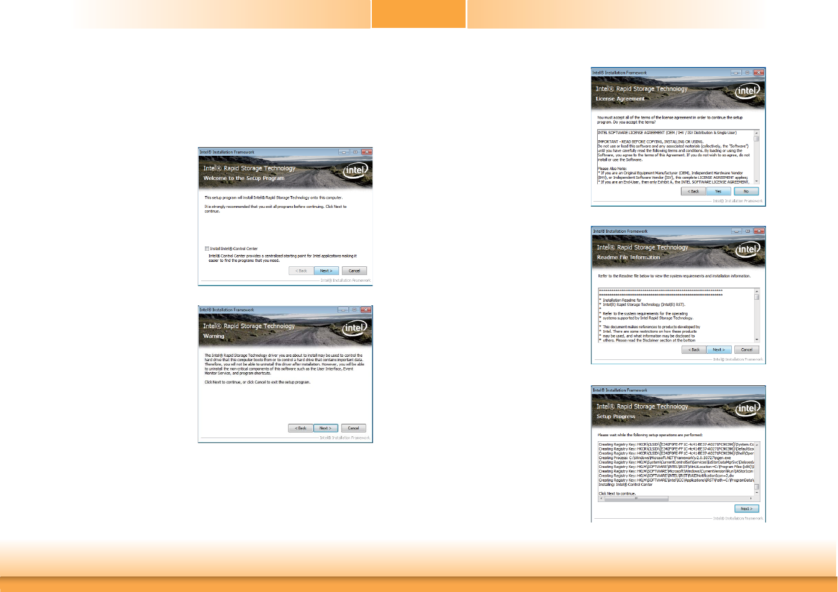Click Back in the Warning dialog

[x=300, y=428]
